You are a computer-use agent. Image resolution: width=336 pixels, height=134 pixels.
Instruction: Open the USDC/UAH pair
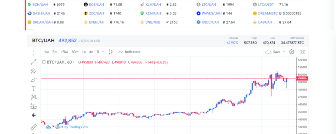pos(210,22)
